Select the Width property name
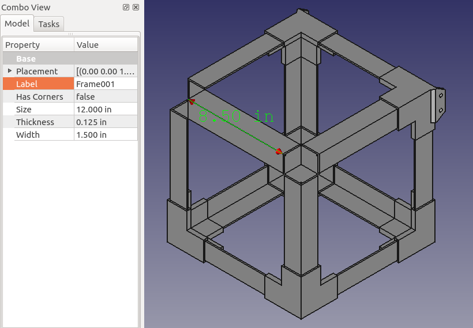Screen dimensions: 473x328 coord(38,134)
